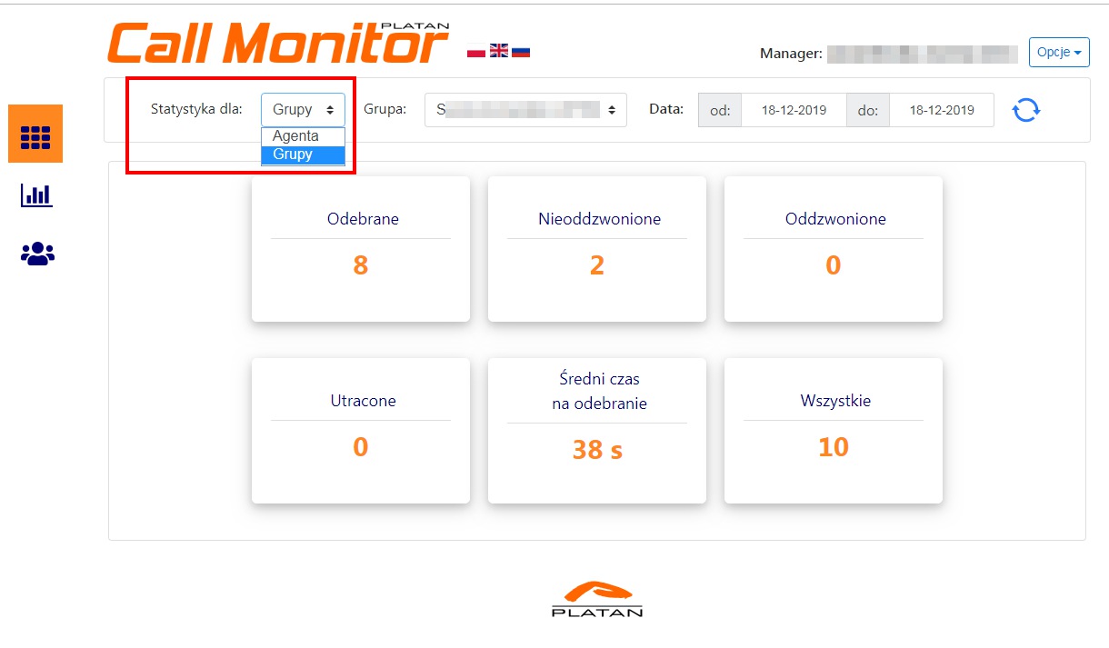1109x648 pixels.
Task: Click the start date 'od' field
Action: click(x=793, y=110)
